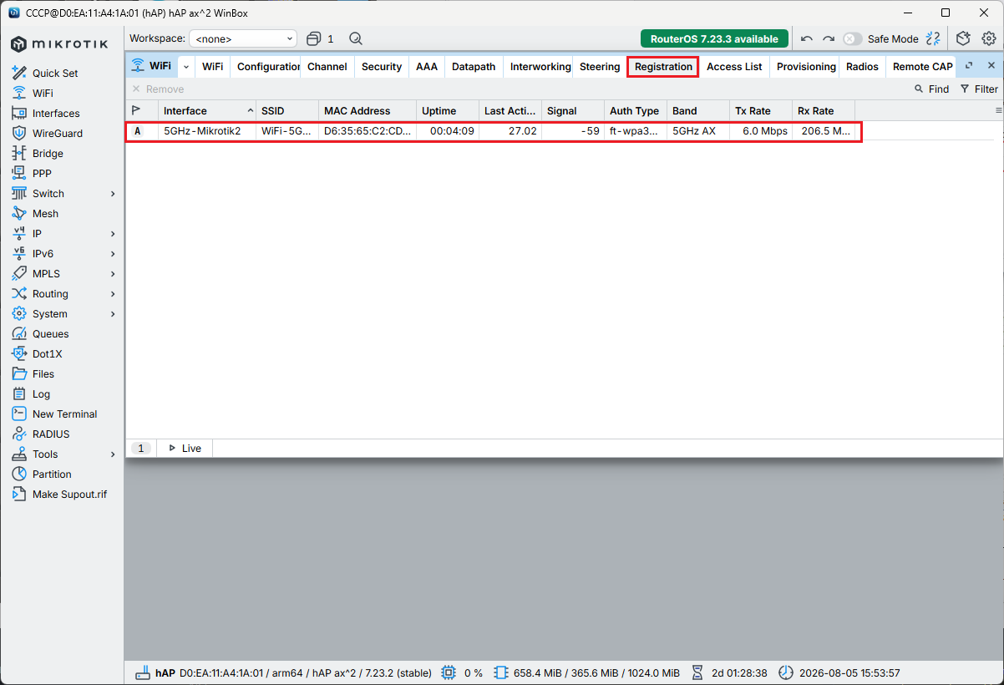Open Mesh menu item

pos(45,214)
